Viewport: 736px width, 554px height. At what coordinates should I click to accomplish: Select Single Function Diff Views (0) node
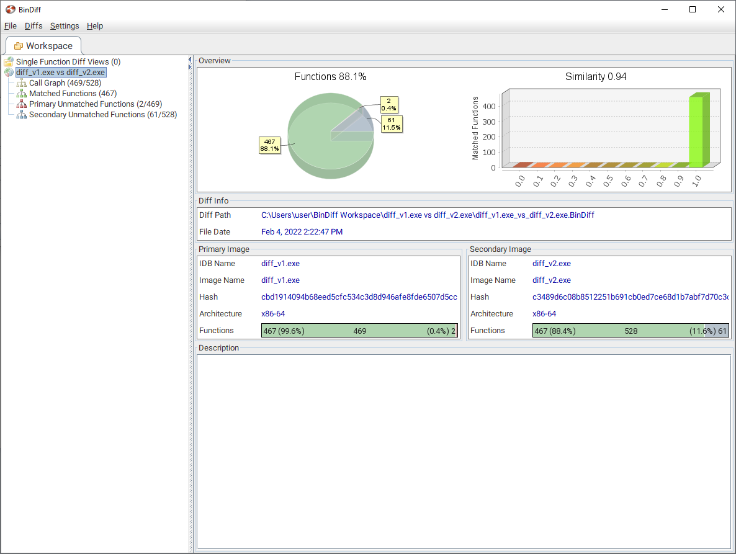tap(68, 61)
